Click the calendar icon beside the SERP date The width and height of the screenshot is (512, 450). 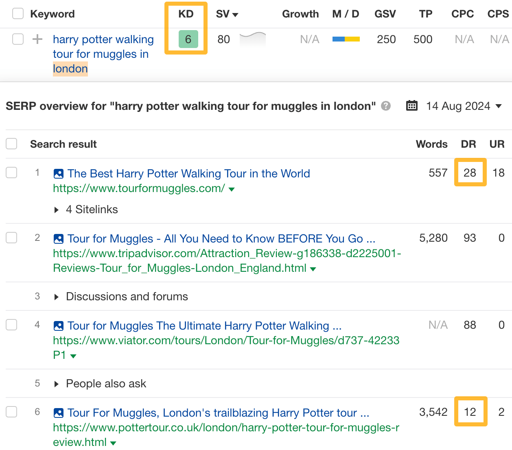[x=411, y=106]
